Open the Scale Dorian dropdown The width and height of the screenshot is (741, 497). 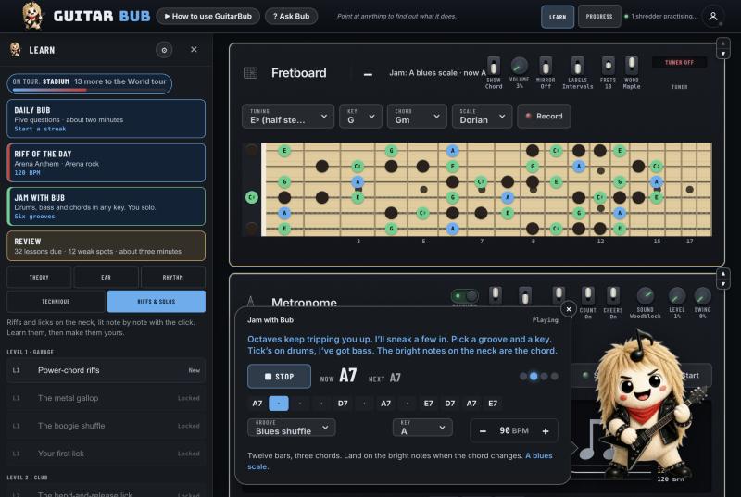tap(482, 116)
